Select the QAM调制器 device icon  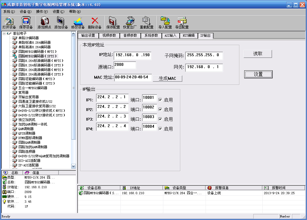click(x=15, y=129)
